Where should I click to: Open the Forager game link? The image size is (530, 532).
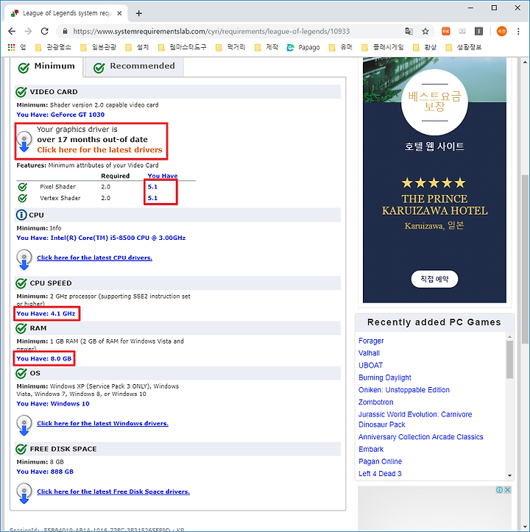[x=371, y=341]
